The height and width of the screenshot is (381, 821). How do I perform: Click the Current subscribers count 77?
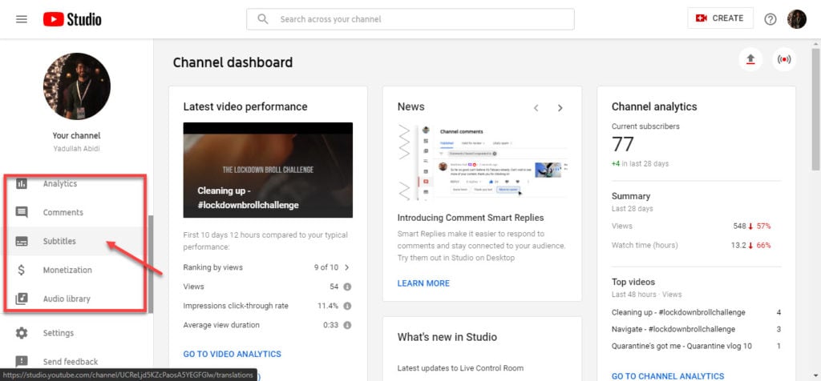click(622, 144)
